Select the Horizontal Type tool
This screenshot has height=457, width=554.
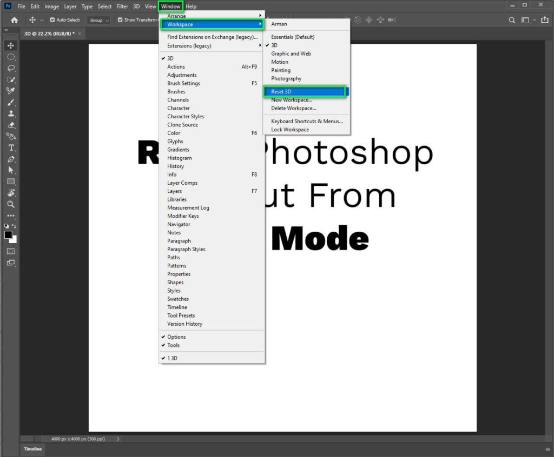(x=11, y=147)
